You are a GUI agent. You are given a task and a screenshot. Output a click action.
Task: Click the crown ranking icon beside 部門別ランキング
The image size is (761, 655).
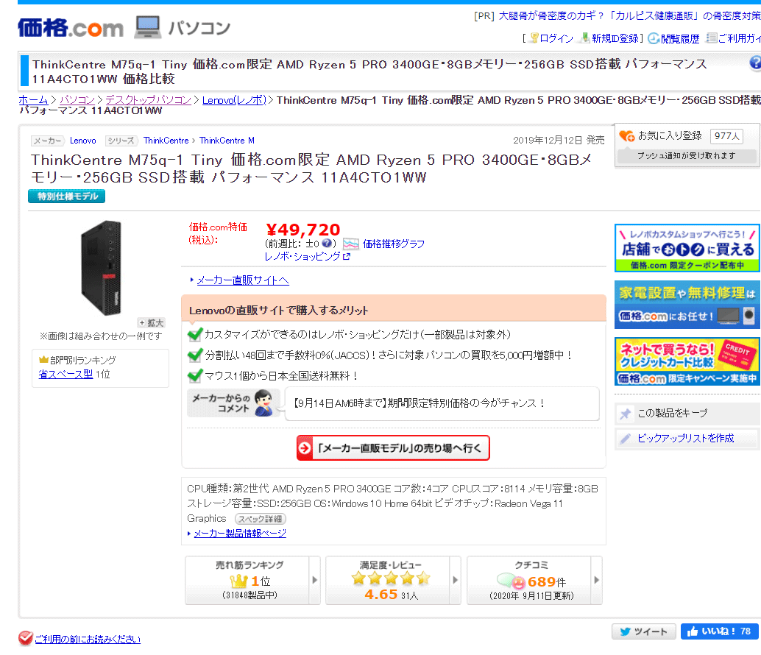[x=43, y=360]
